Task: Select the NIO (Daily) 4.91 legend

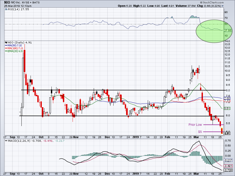Action: pyautogui.click(x=20, y=42)
